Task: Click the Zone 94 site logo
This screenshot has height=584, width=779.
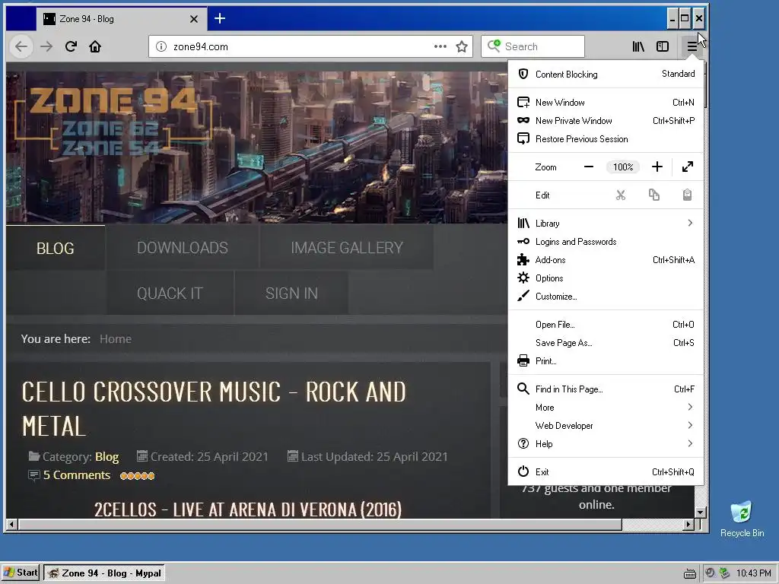Action: click(x=113, y=121)
